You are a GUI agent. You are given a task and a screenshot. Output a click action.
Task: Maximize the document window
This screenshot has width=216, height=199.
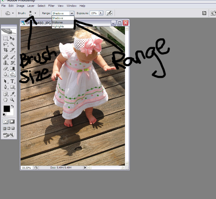(x=119, y=23)
